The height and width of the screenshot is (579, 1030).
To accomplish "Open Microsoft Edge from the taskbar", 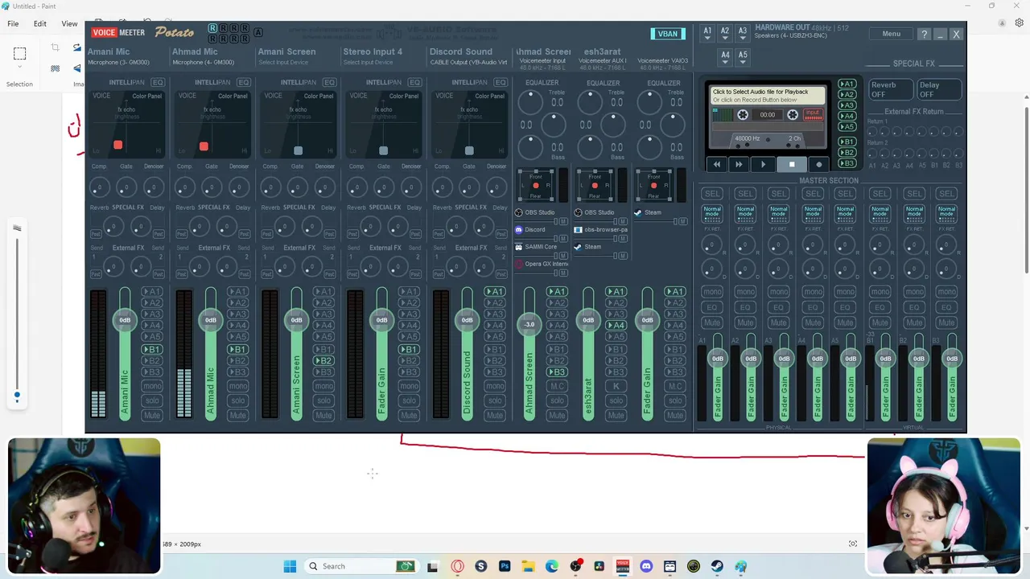I will point(552,566).
